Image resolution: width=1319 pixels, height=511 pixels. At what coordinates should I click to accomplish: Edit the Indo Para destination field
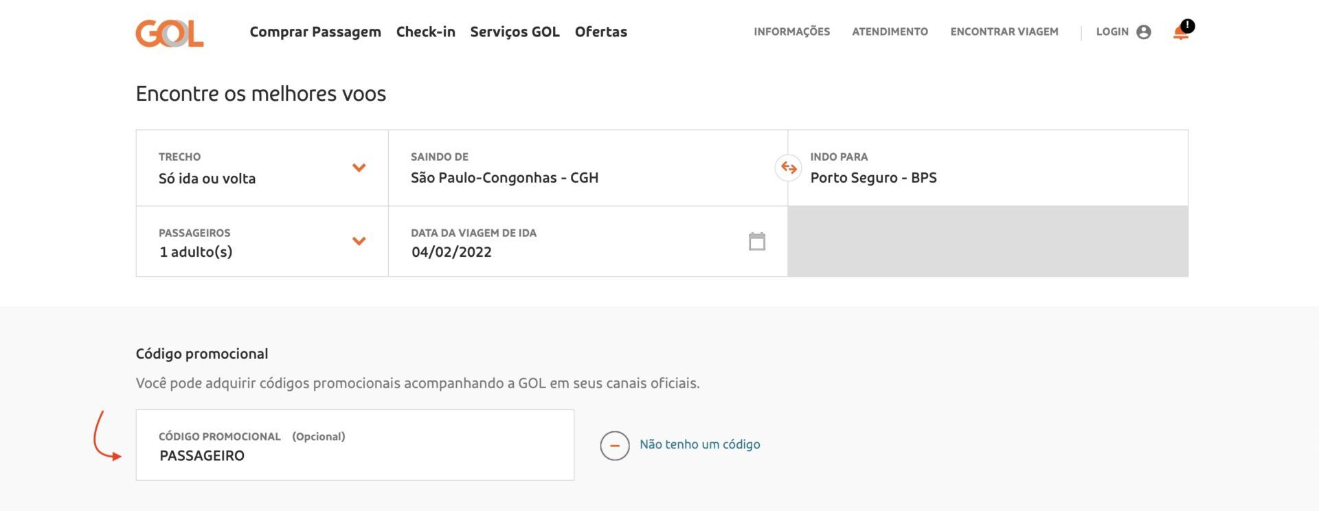[x=988, y=168]
